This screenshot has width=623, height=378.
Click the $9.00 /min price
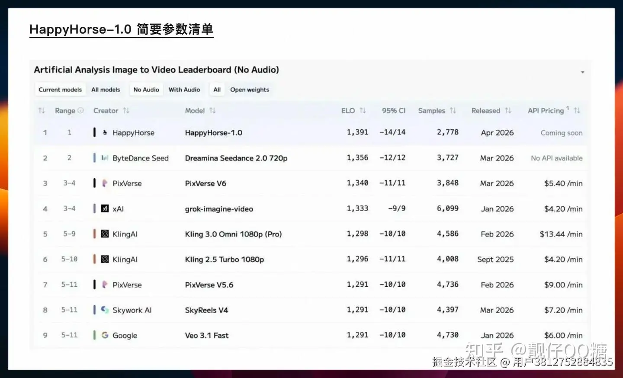click(563, 285)
